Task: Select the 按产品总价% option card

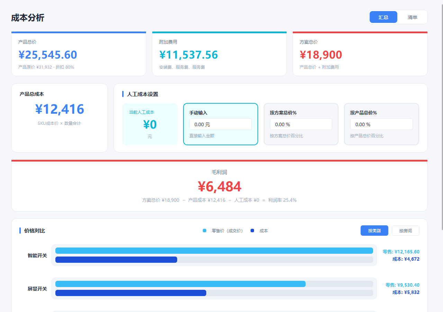Action: (381, 124)
